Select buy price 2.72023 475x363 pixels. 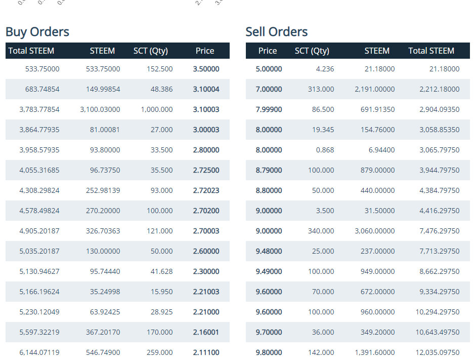tap(206, 190)
